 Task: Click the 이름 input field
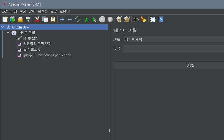tap(174, 39)
